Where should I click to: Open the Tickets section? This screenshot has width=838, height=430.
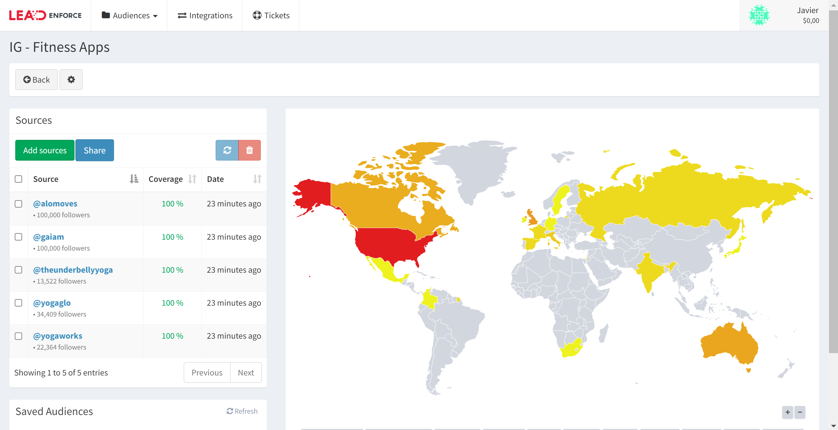271,15
